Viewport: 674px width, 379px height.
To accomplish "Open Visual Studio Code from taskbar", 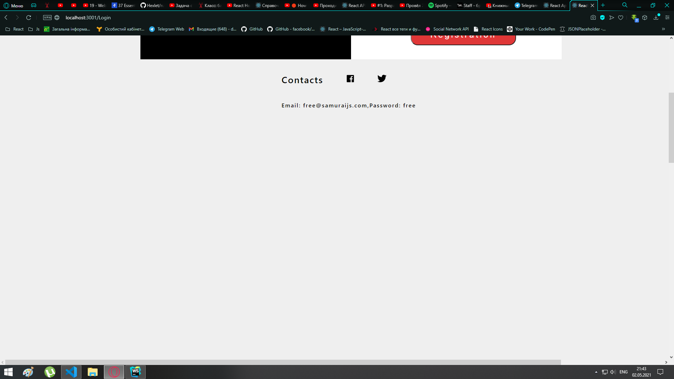I will 71,372.
